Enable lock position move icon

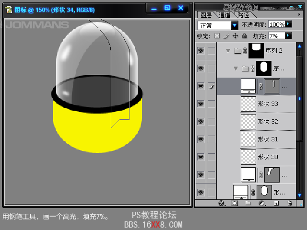coord(235,36)
